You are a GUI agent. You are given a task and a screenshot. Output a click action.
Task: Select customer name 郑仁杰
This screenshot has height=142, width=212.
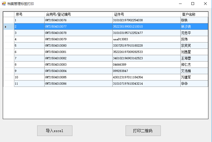194,65
